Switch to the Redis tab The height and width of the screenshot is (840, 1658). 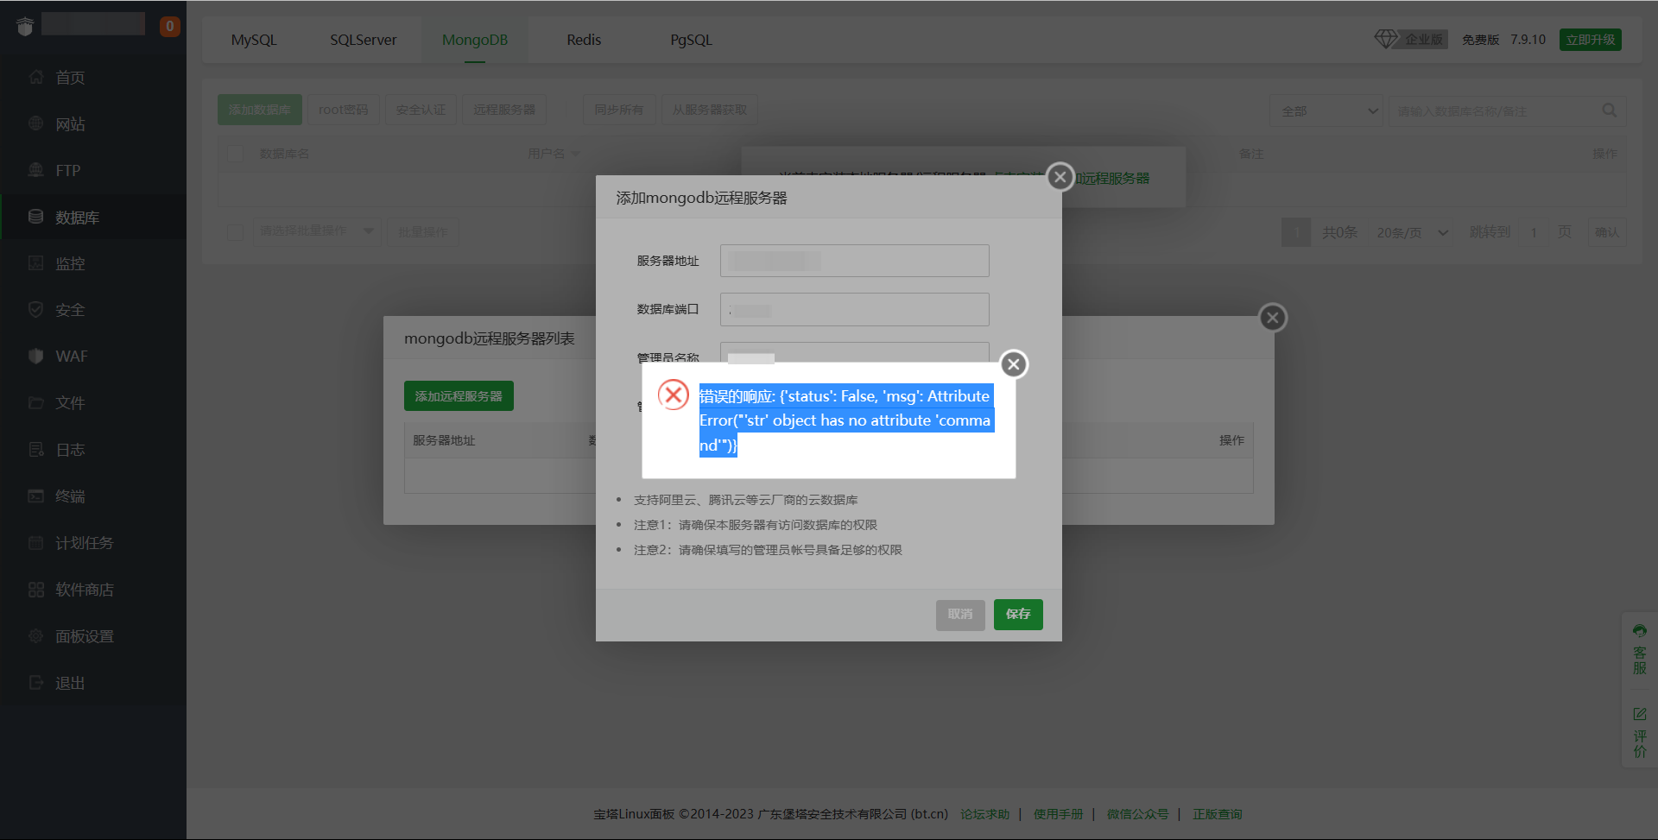coord(584,40)
